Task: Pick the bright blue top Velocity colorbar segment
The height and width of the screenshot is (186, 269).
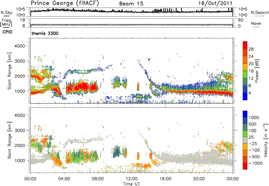Action: pos(245,114)
